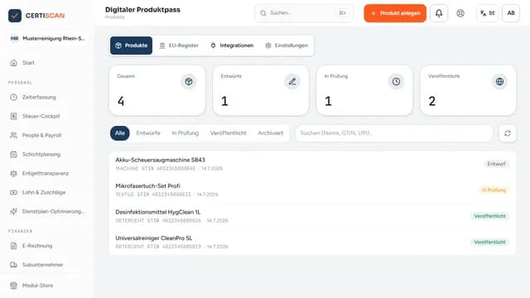Open Subunternehmer in the sidebar
The height and width of the screenshot is (298, 530).
[x=47, y=265]
